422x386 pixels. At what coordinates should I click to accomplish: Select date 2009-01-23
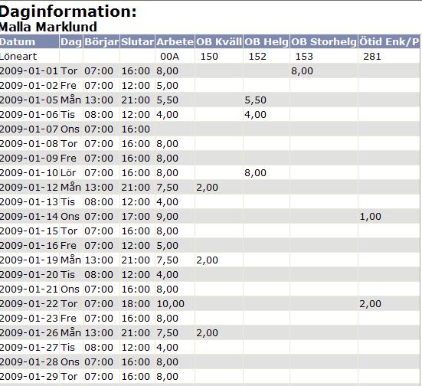(29, 318)
